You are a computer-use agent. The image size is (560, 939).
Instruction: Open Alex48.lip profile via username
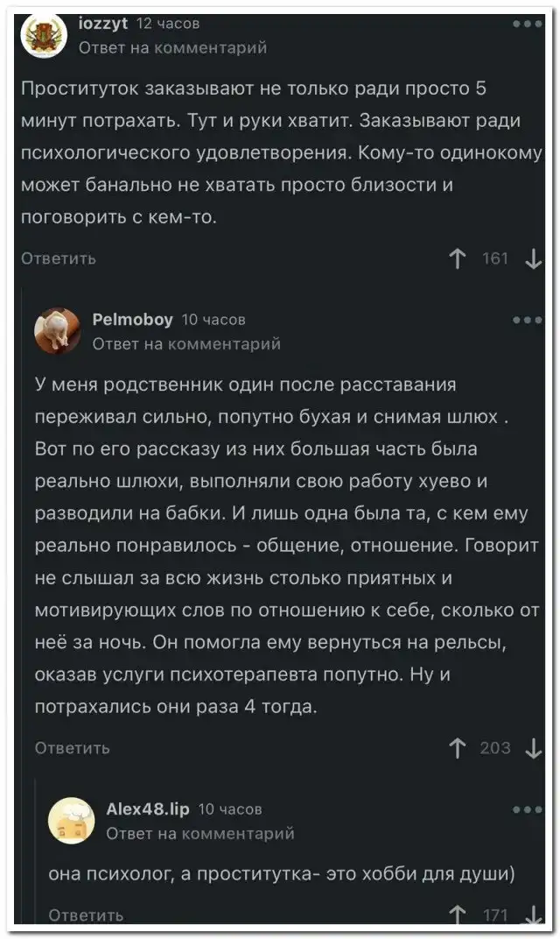click(147, 809)
